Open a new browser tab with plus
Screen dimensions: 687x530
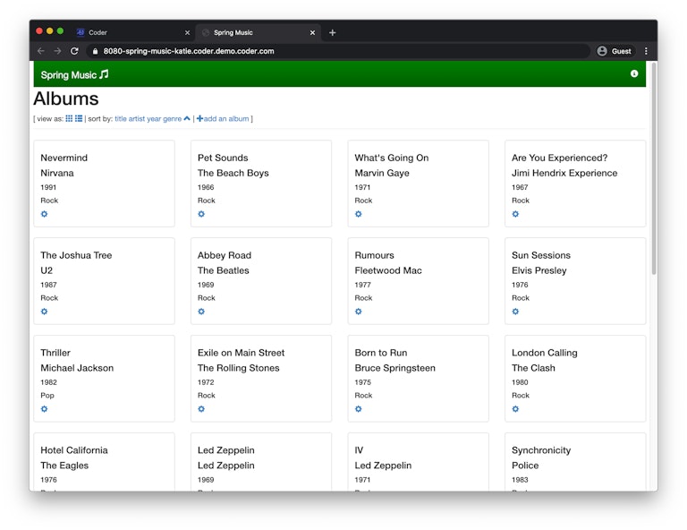332,32
